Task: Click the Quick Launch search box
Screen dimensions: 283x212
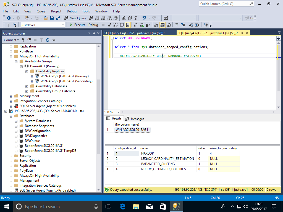Action: click(223, 4)
